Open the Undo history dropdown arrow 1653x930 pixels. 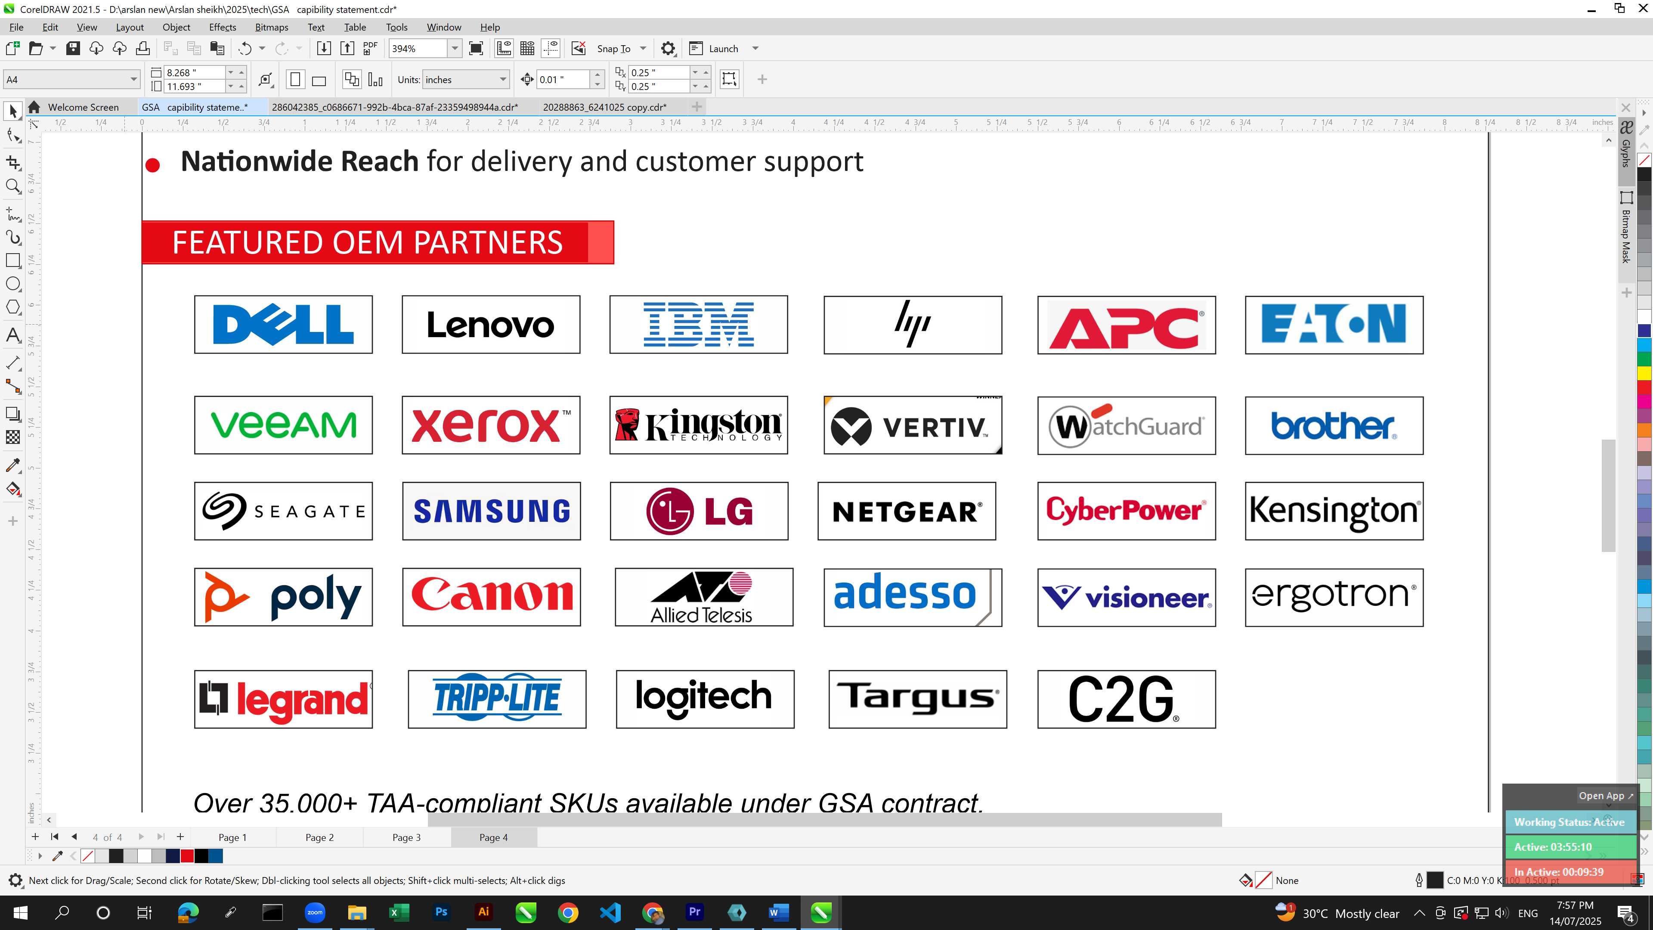[x=262, y=48]
